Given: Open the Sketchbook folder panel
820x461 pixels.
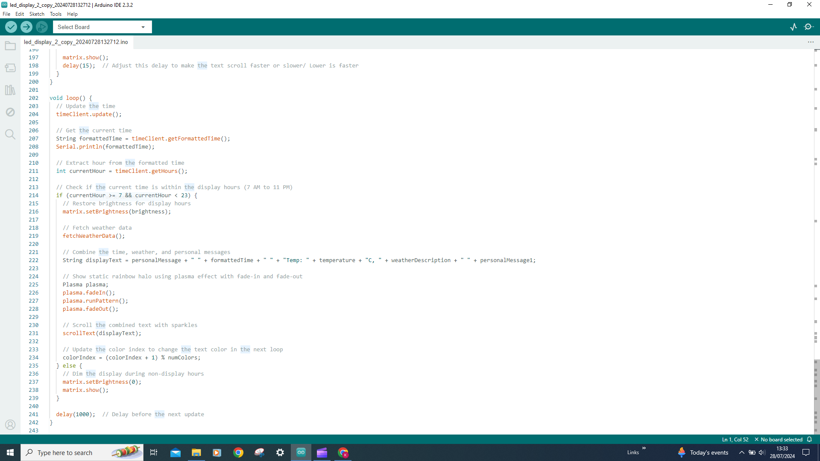Looking at the screenshot, I should point(10,46).
